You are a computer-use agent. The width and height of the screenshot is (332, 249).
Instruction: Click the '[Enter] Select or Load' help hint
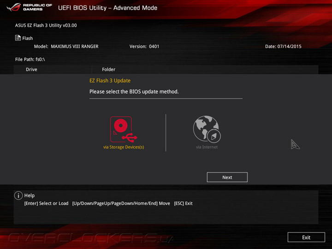pos(47,203)
